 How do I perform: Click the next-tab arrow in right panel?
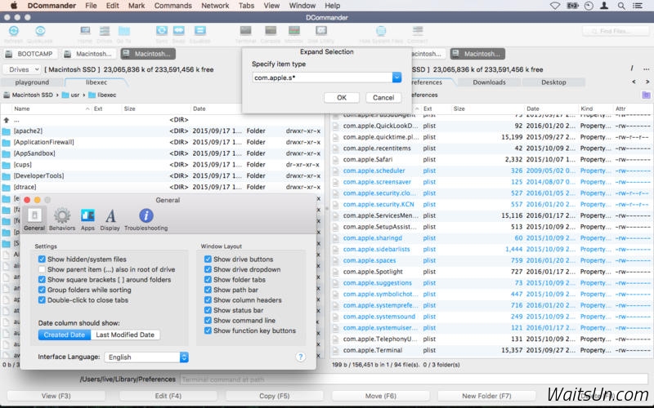click(x=647, y=82)
